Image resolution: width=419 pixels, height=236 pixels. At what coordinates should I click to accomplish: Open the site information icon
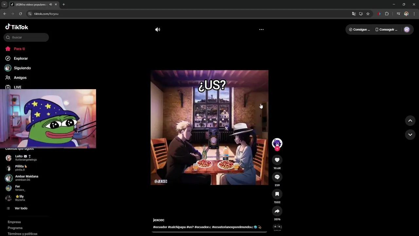pos(30,14)
